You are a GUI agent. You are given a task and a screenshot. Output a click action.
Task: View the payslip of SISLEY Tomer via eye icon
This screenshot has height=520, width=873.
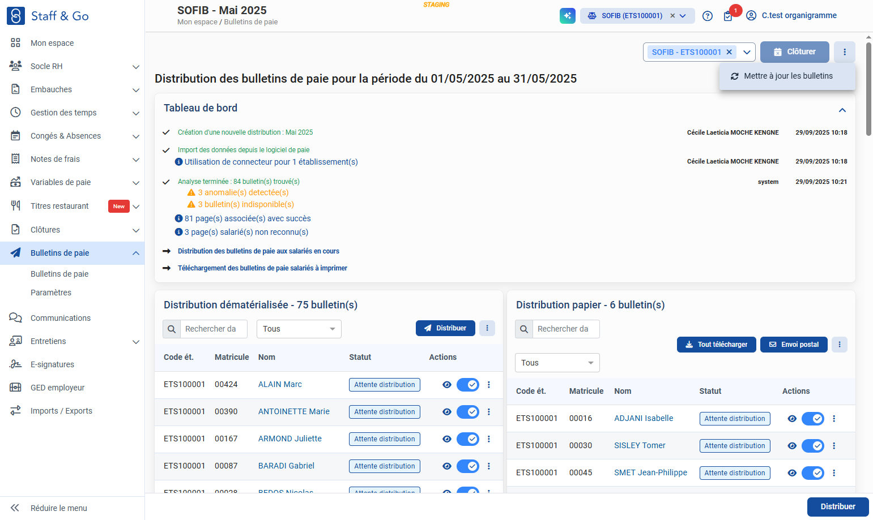pos(792,446)
